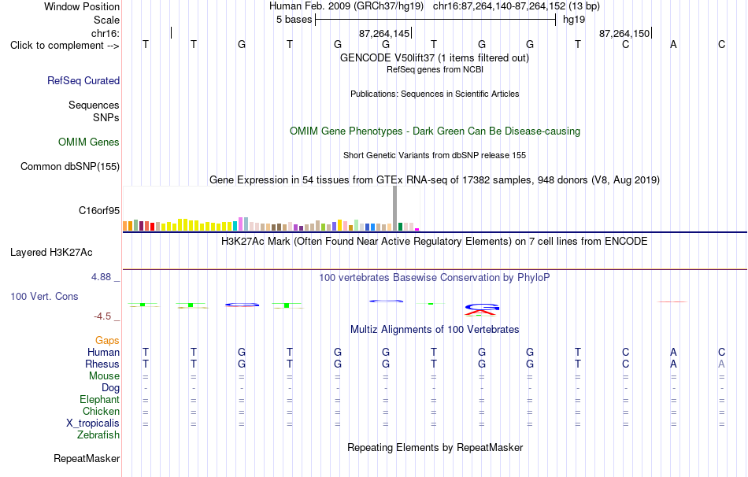Click the magenta bar ending the GTEx chart
Viewport: 748px width, 477px height.
[x=417, y=229]
